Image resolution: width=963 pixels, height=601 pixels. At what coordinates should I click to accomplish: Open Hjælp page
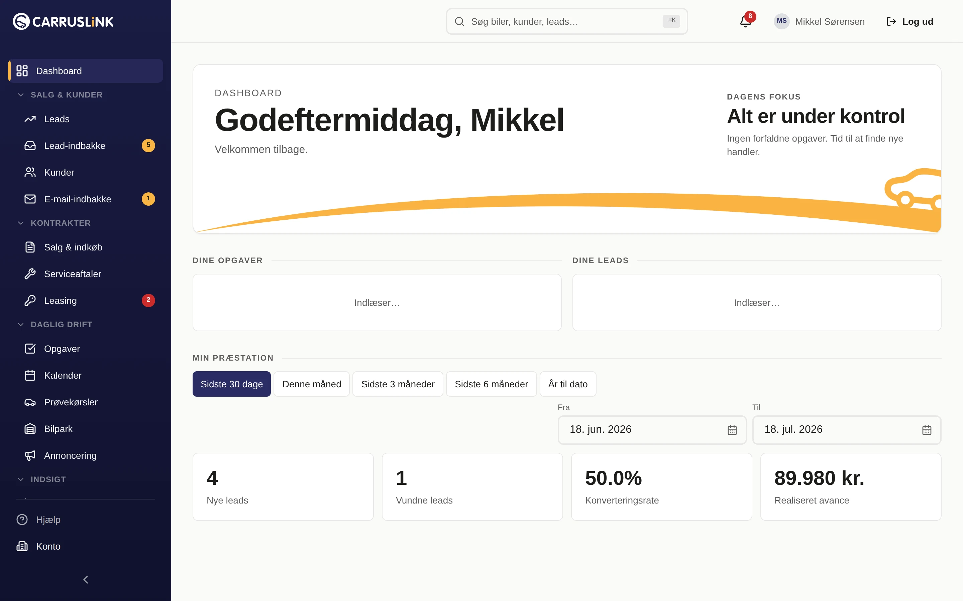click(86, 519)
